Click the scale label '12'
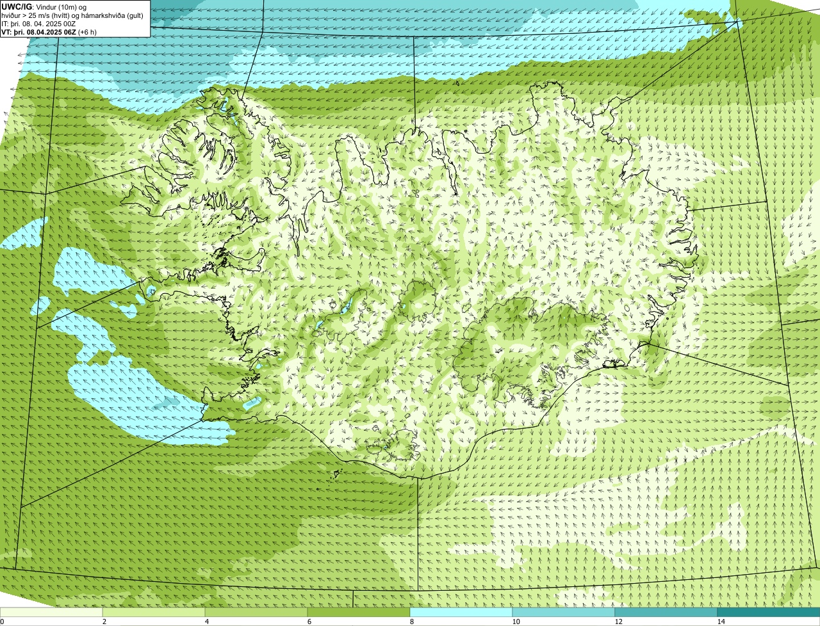 click(618, 622)
